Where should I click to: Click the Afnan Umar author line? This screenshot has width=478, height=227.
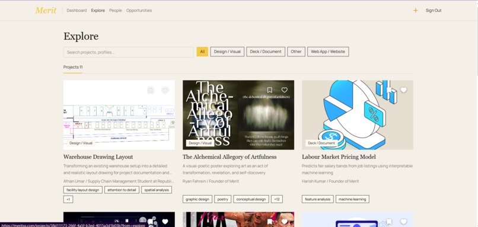119,181
